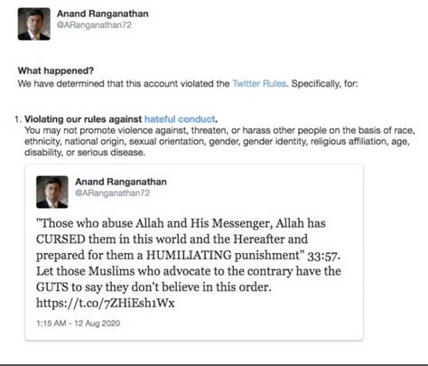The width and height of the screenshot is (428, 366).
Task: Click the word CURSED in the tweet
Action: [x=60, y=239]
